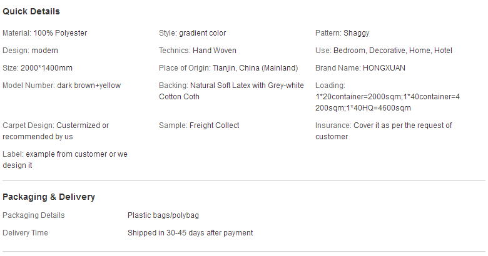The image size is (488, 256).
Task: Click the Label example from customer text
Action: pos(65,160)
